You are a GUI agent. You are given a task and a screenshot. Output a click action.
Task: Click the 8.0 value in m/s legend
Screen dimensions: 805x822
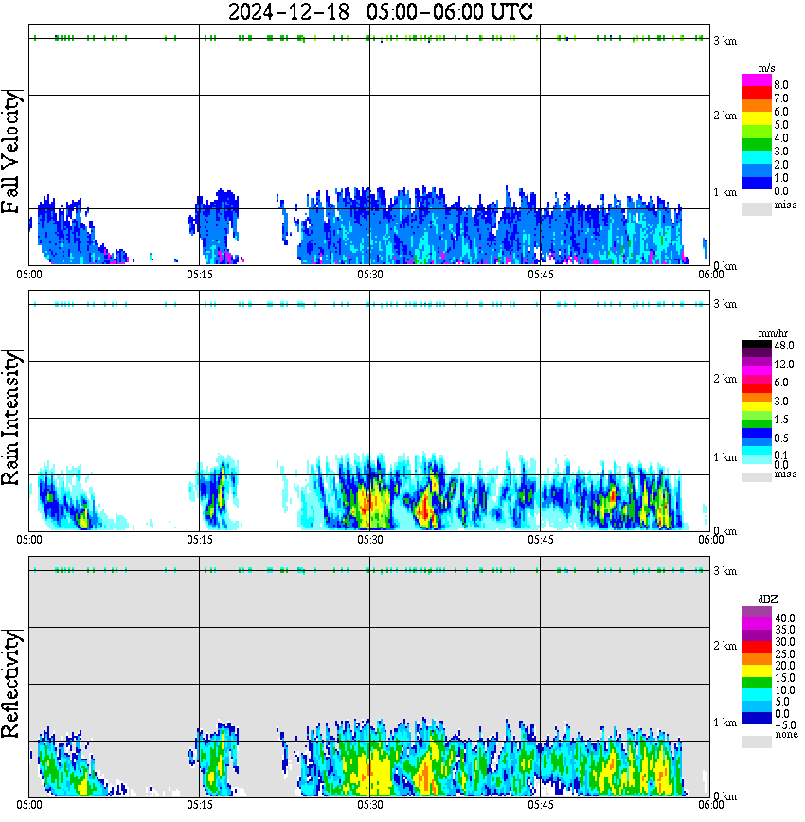tap(781, 85)
